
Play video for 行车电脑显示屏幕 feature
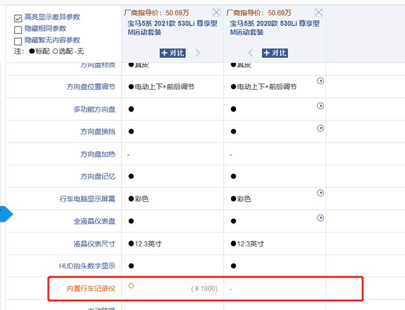pos(321,193)
